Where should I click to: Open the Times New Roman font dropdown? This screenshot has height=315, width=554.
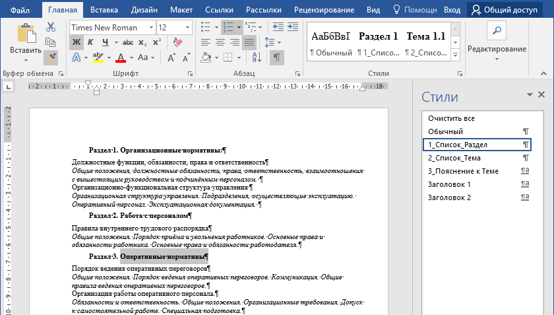point(151,28)
